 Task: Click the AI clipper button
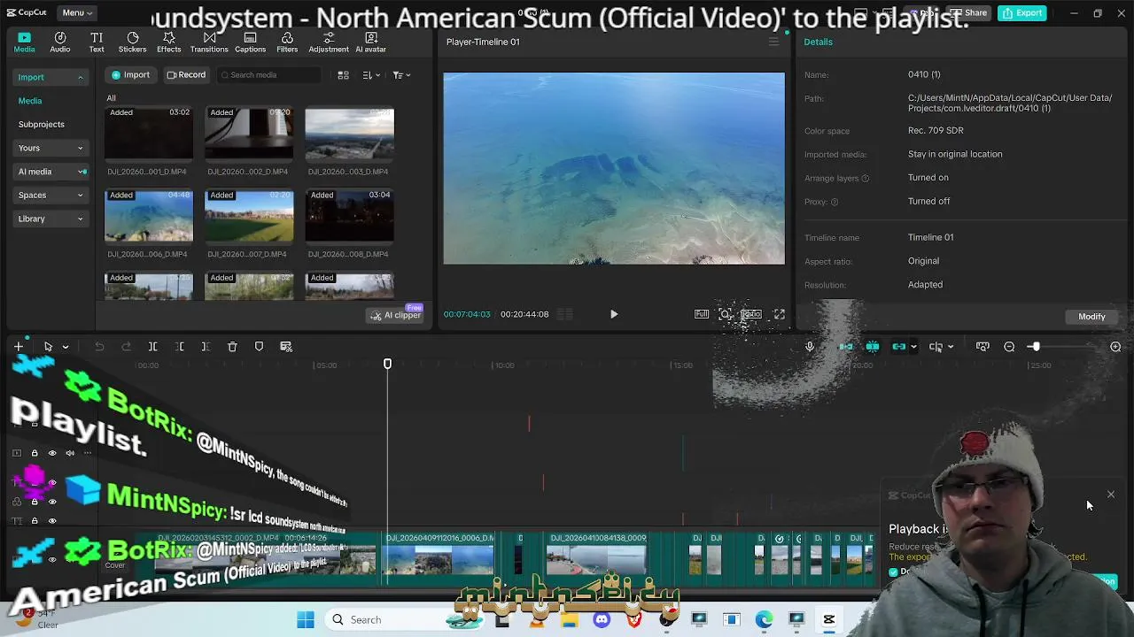click(x=396, y=316)
